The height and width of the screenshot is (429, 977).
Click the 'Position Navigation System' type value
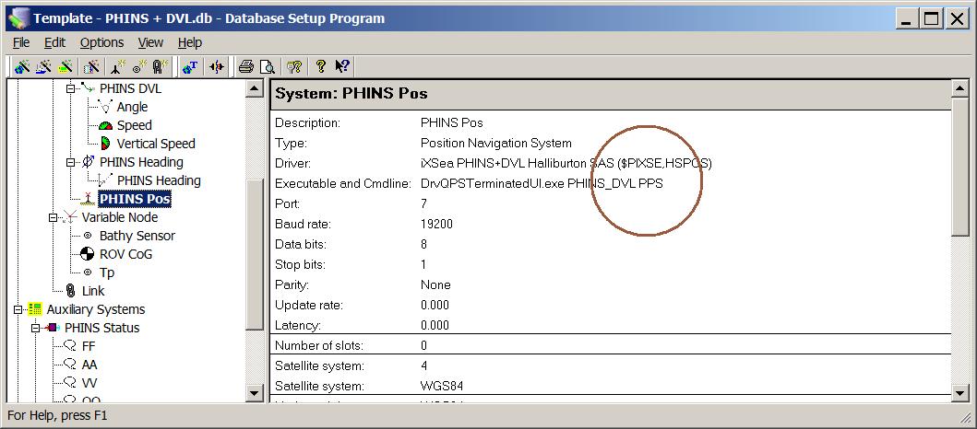(x=496, y=143)
